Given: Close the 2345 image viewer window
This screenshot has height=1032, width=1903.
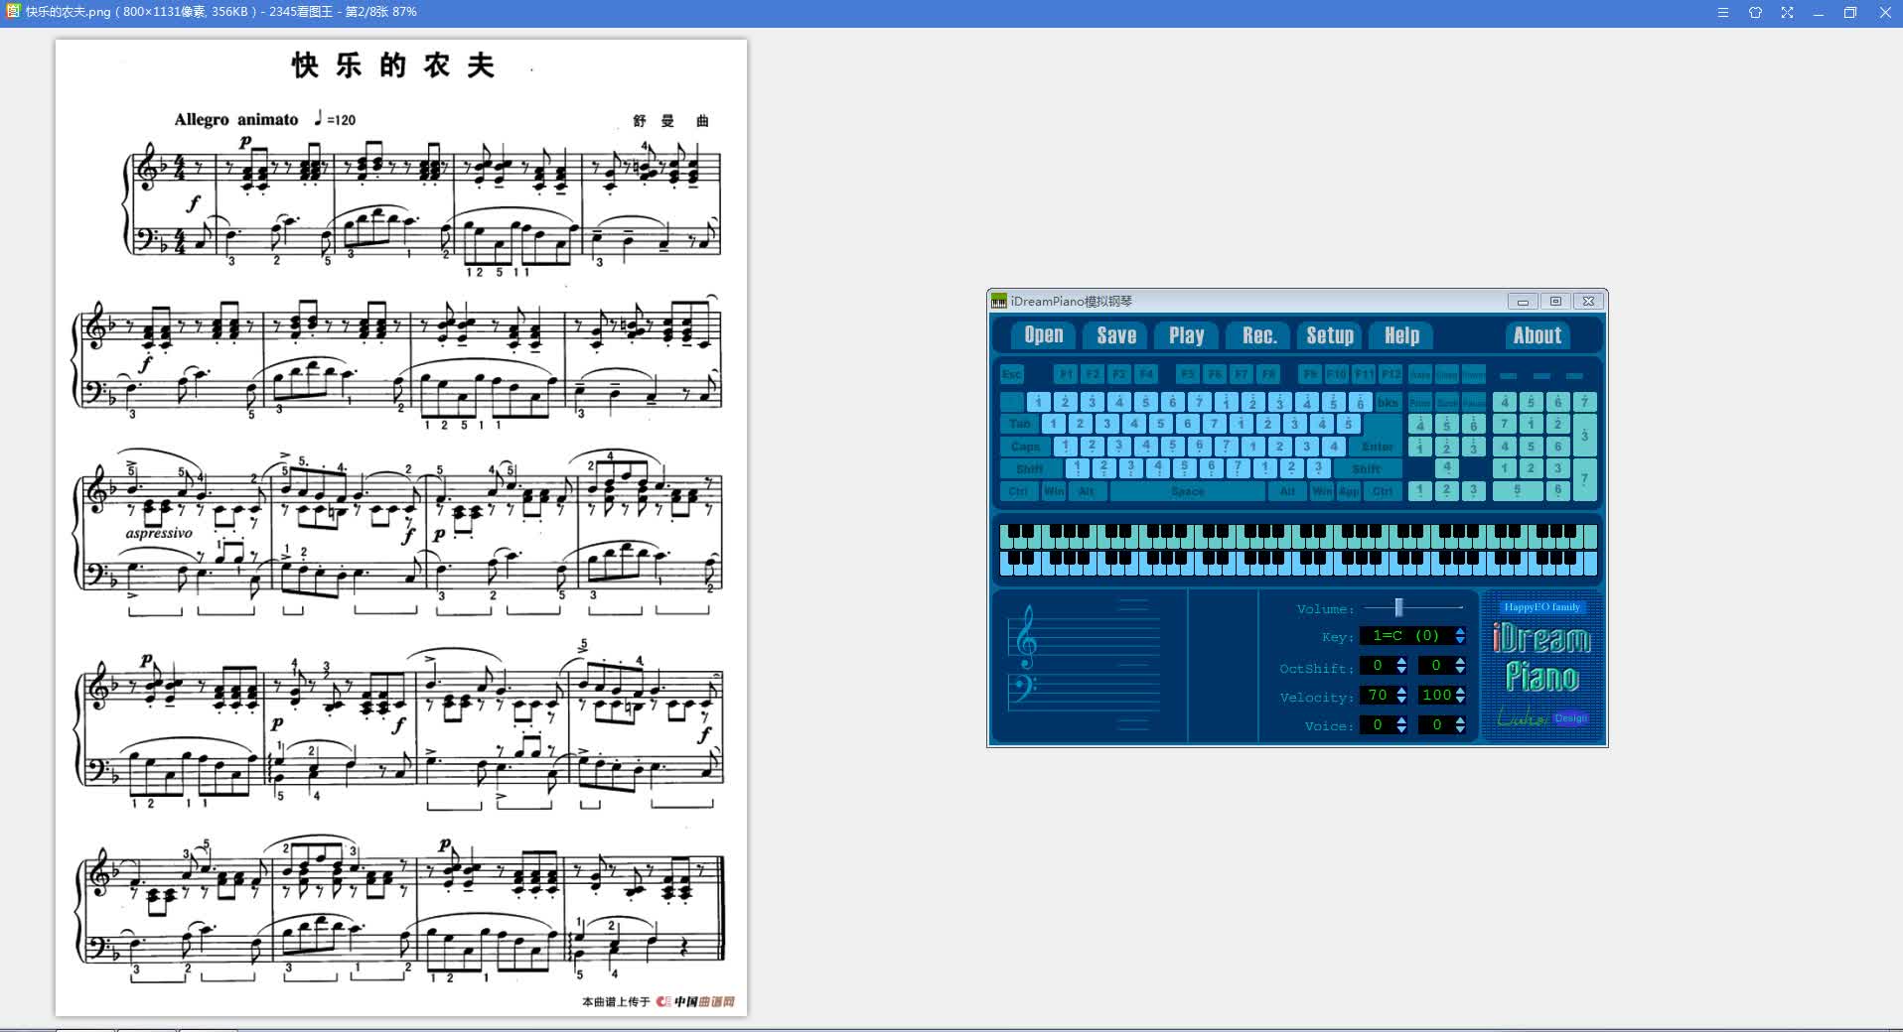Looking at the screenshot, I should pos(1884,12).
